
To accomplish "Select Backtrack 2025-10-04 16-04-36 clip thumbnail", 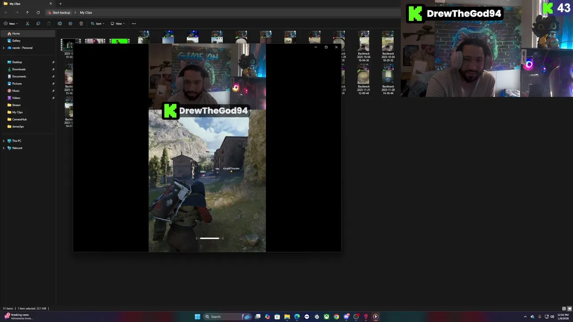I will coord(363,41).
